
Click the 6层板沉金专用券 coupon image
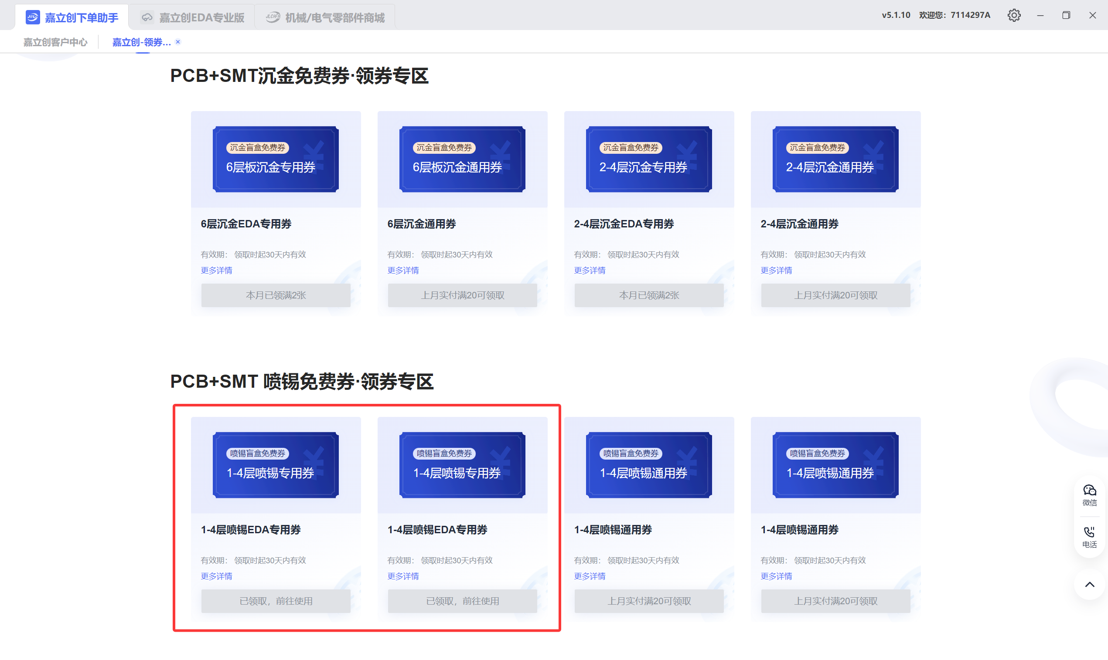[x=276, y=159]
